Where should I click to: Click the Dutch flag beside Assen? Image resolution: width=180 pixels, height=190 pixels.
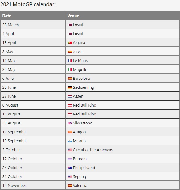click(x=70, y=96)
